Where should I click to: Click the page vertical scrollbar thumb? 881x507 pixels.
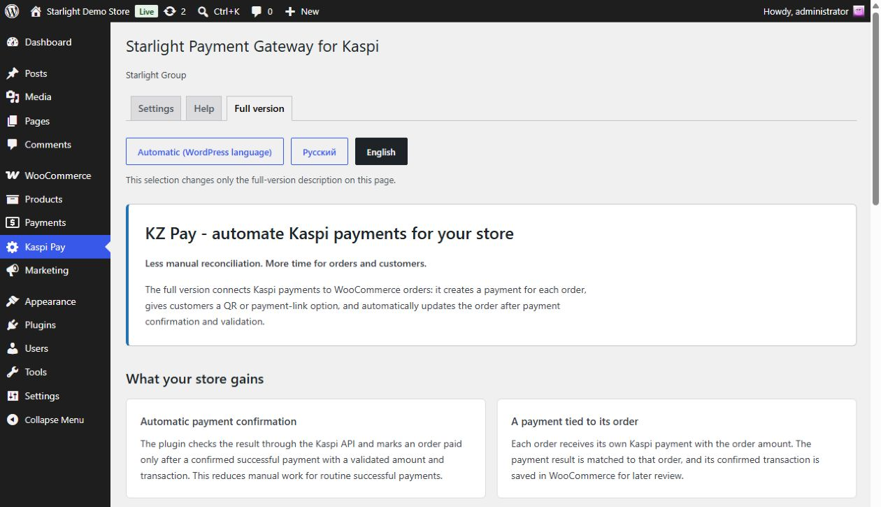pos(875,109)
